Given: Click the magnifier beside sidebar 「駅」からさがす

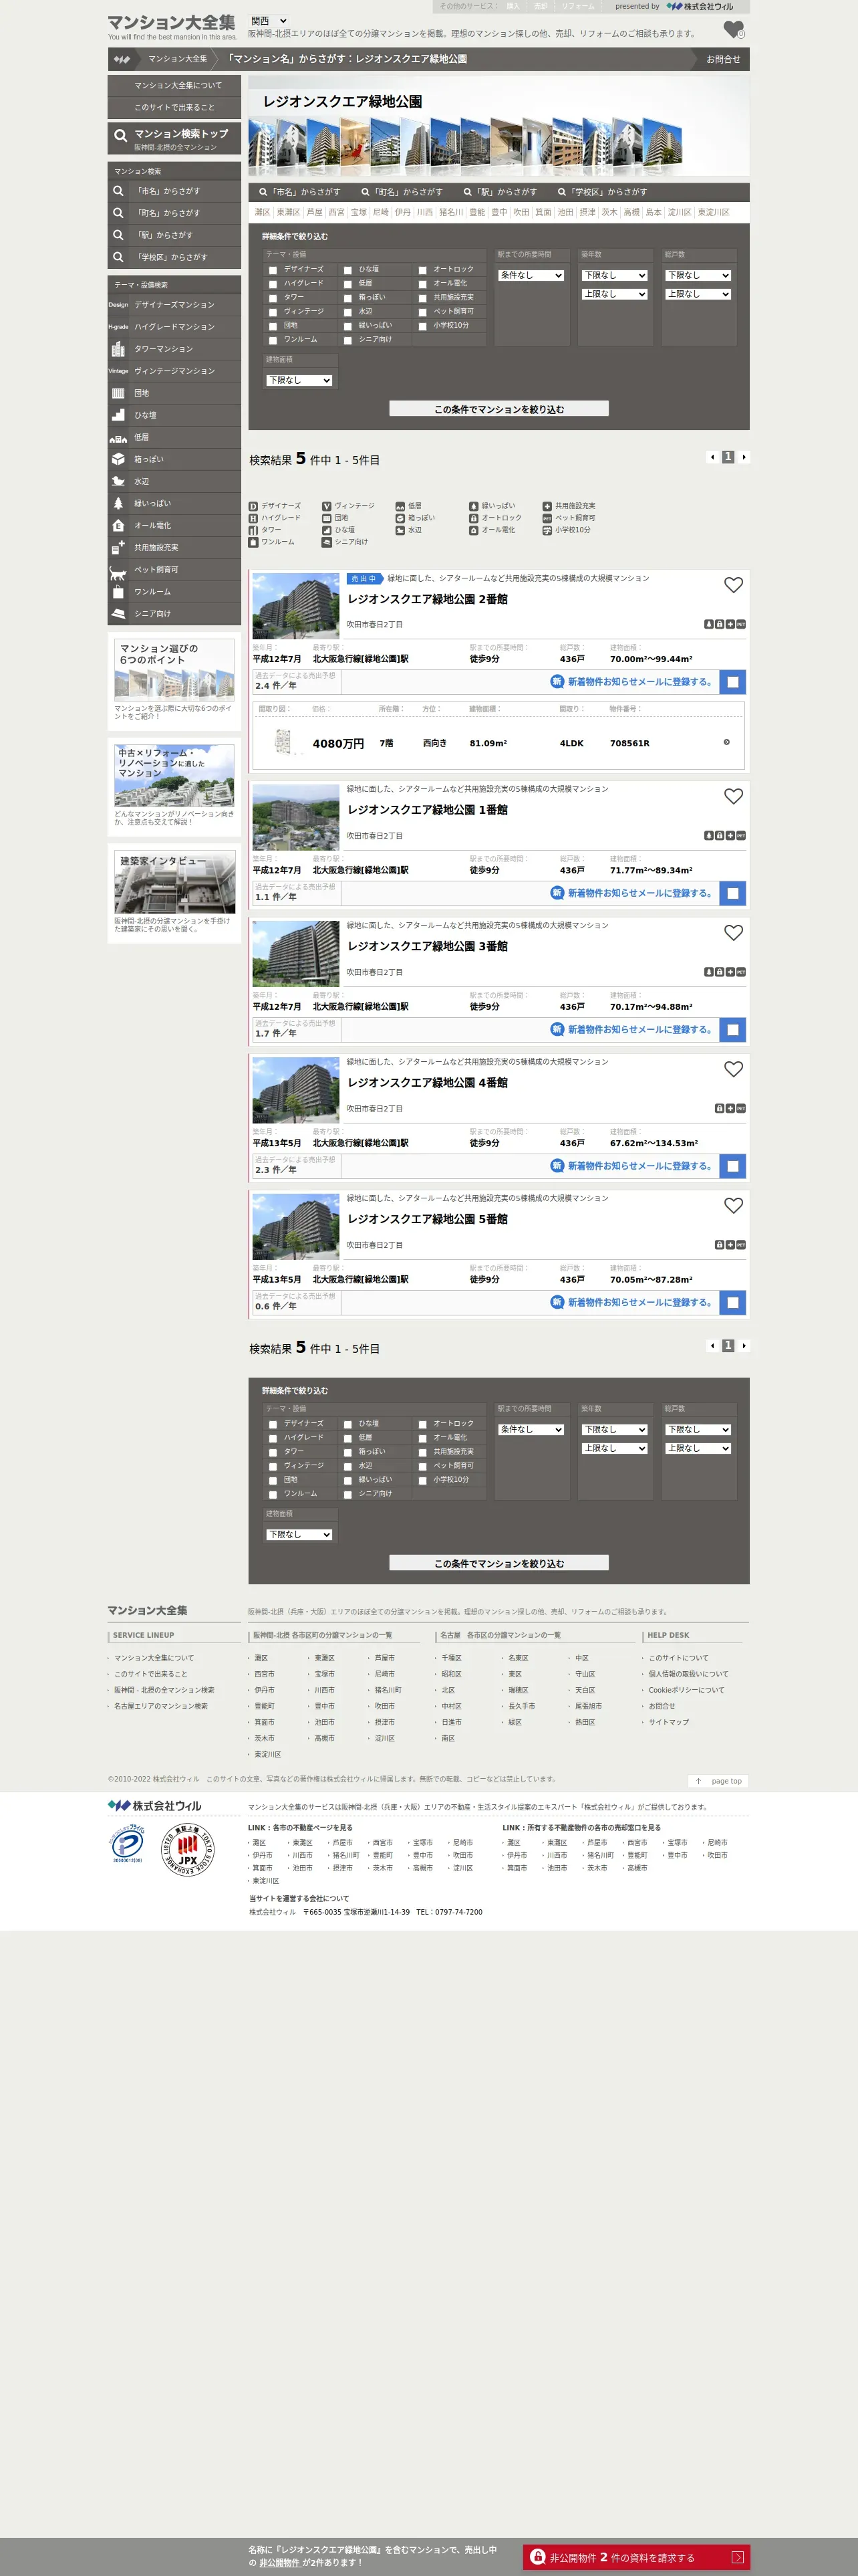Looking at the screenshot, I should 118,235.
